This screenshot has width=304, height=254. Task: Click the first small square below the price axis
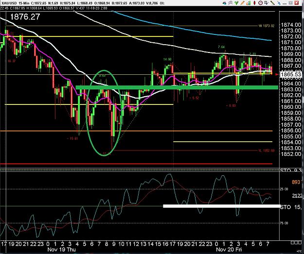(292, 242)
